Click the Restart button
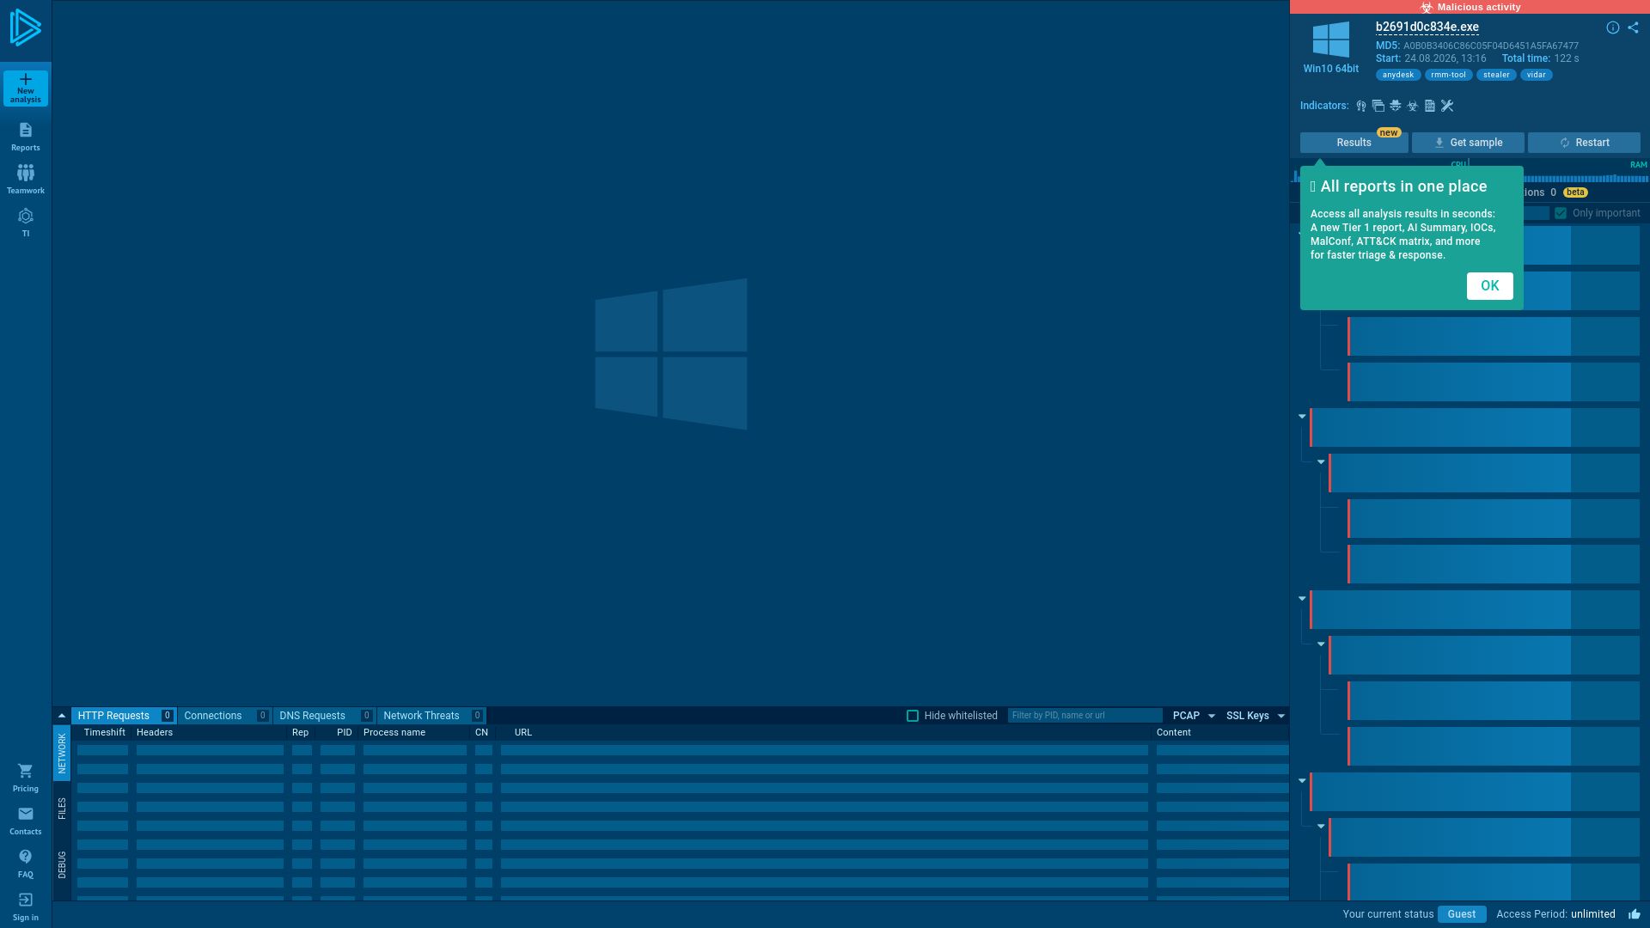The image size is (1650, 928). click(x=1584, y=143)
